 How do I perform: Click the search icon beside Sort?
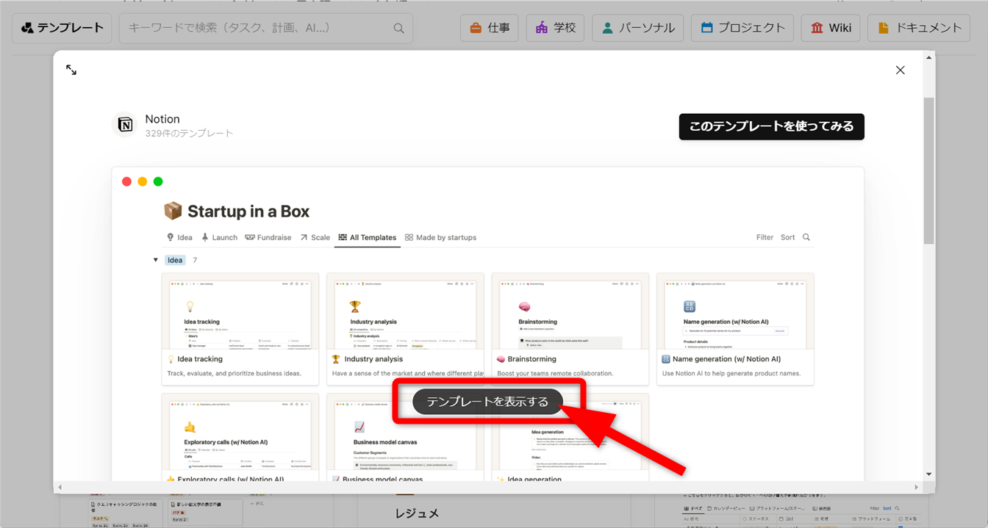click(806, 237)
